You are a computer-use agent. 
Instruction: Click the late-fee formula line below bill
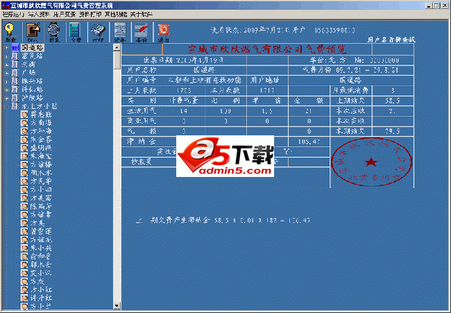click(223, 221)
